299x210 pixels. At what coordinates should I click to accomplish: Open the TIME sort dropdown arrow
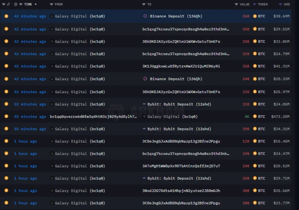coord(36,4)
